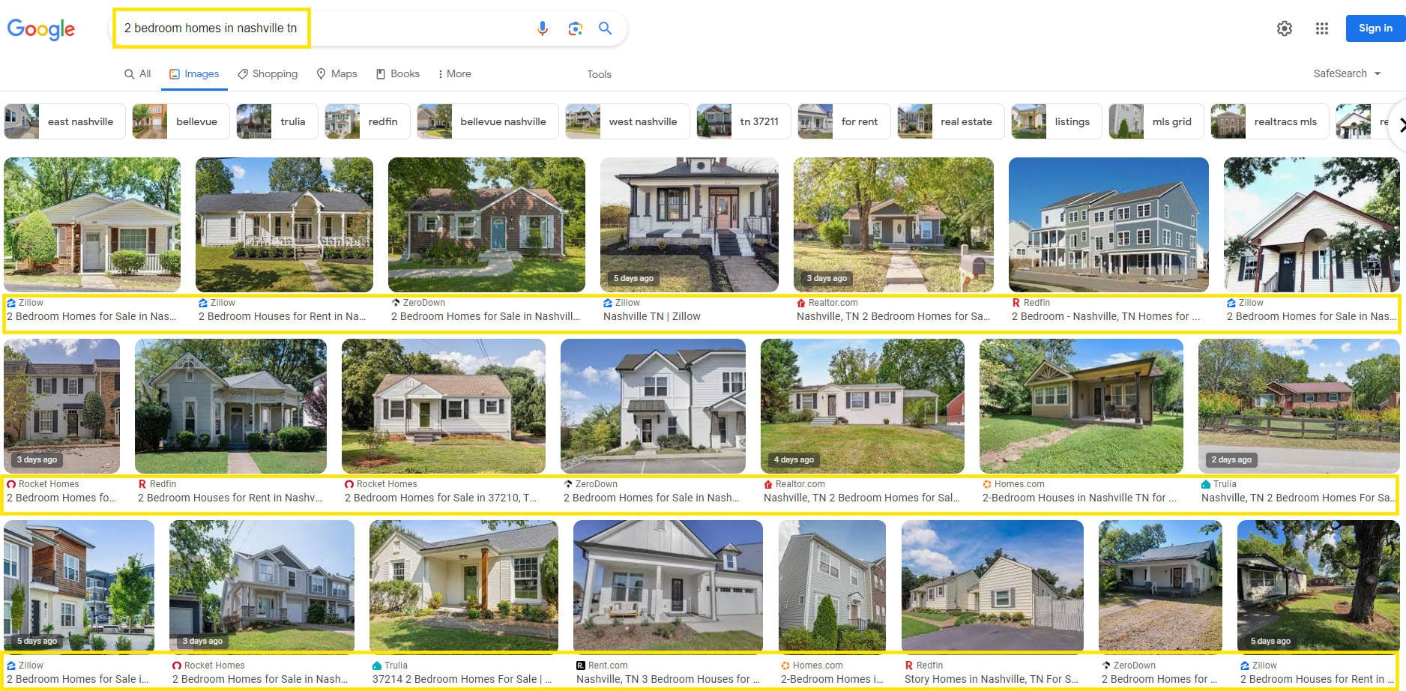Click the search magnifier icon
This screenshot has height=691, width=1406.
click(x=605, y=28)
